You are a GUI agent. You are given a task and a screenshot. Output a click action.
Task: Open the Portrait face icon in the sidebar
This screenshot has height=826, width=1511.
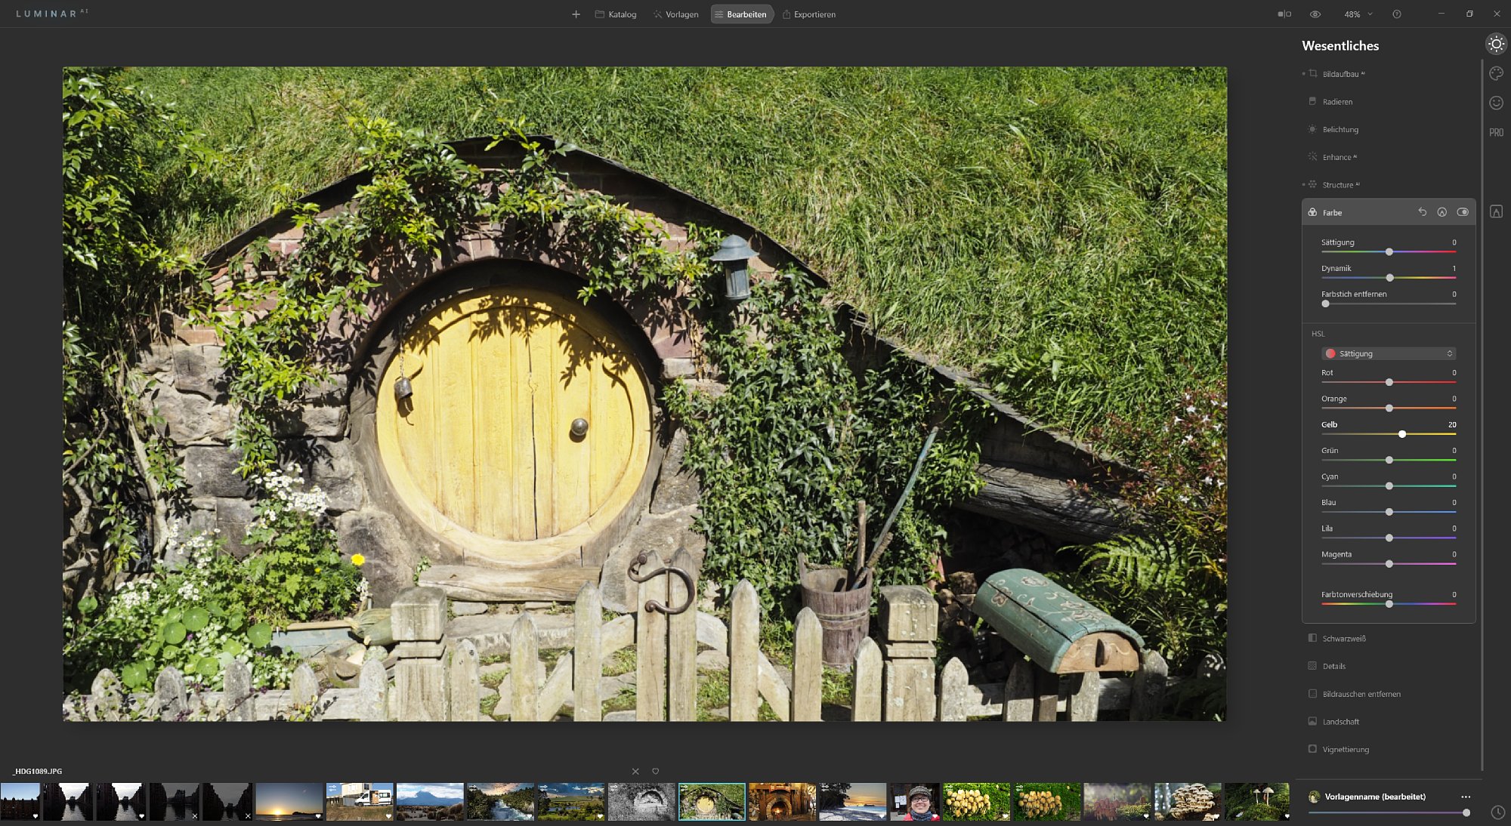click(1496, 103)
